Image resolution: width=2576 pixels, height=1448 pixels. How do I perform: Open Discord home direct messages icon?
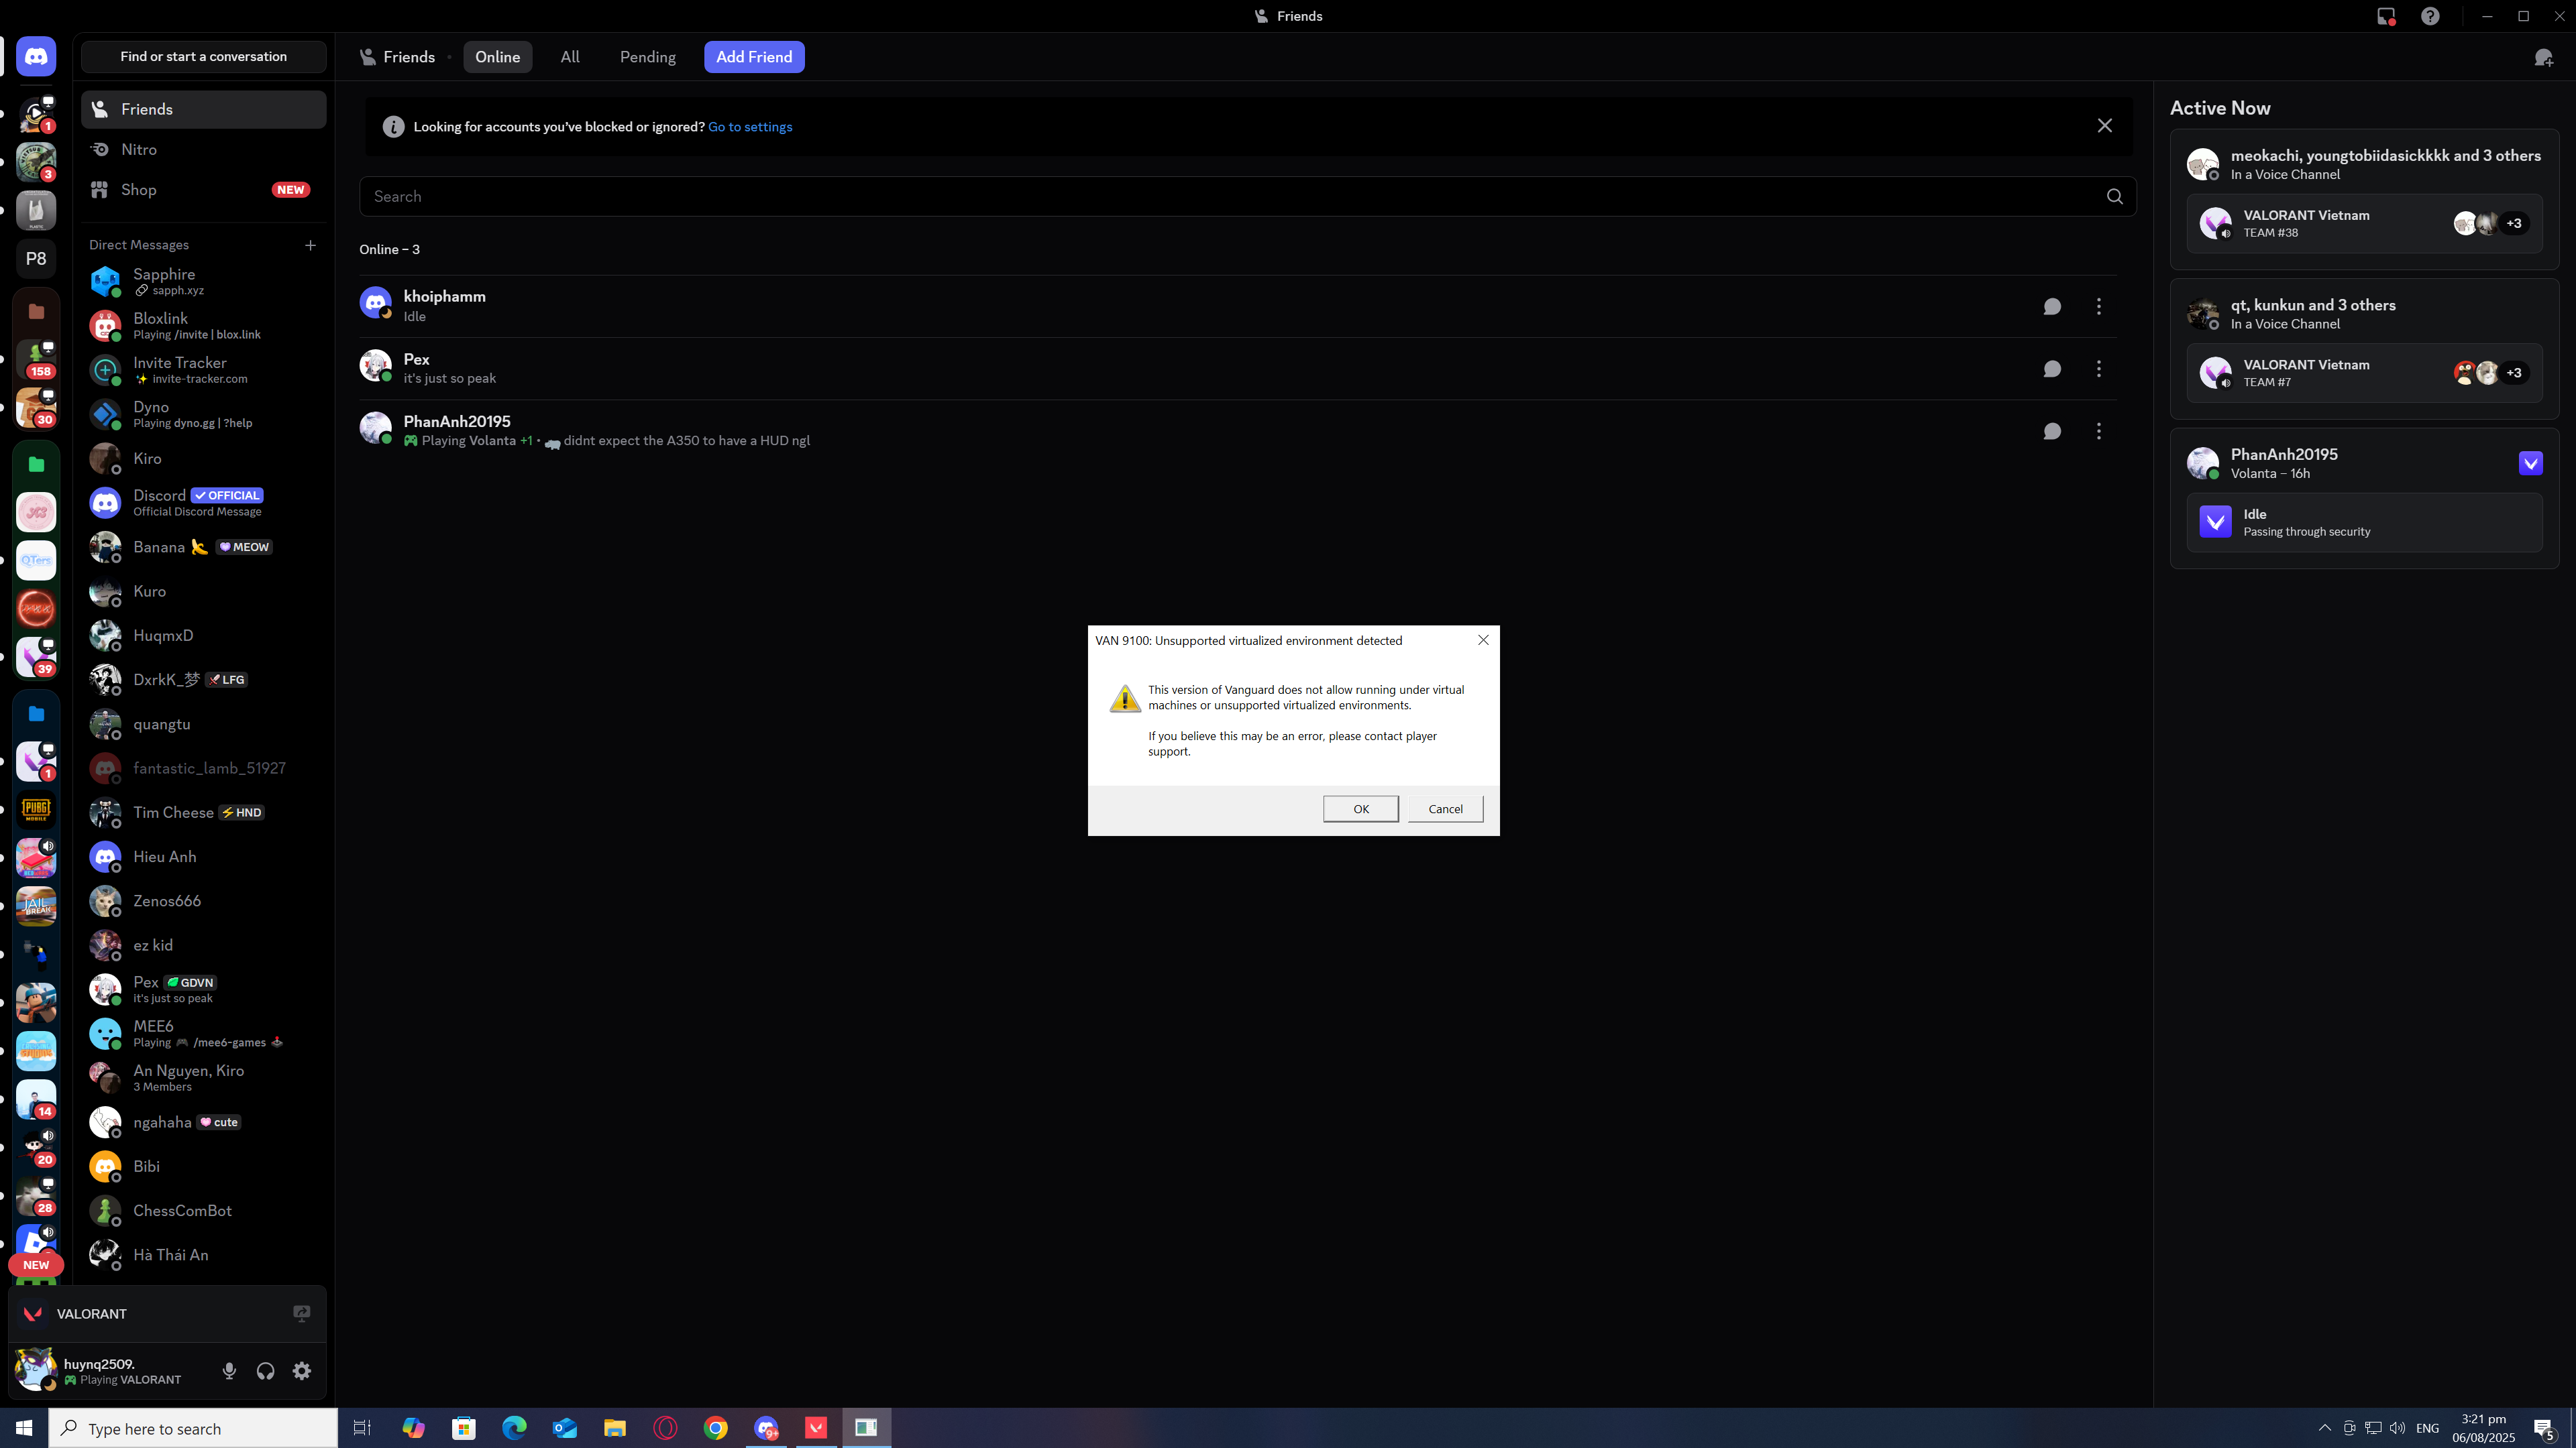point(36,57)
